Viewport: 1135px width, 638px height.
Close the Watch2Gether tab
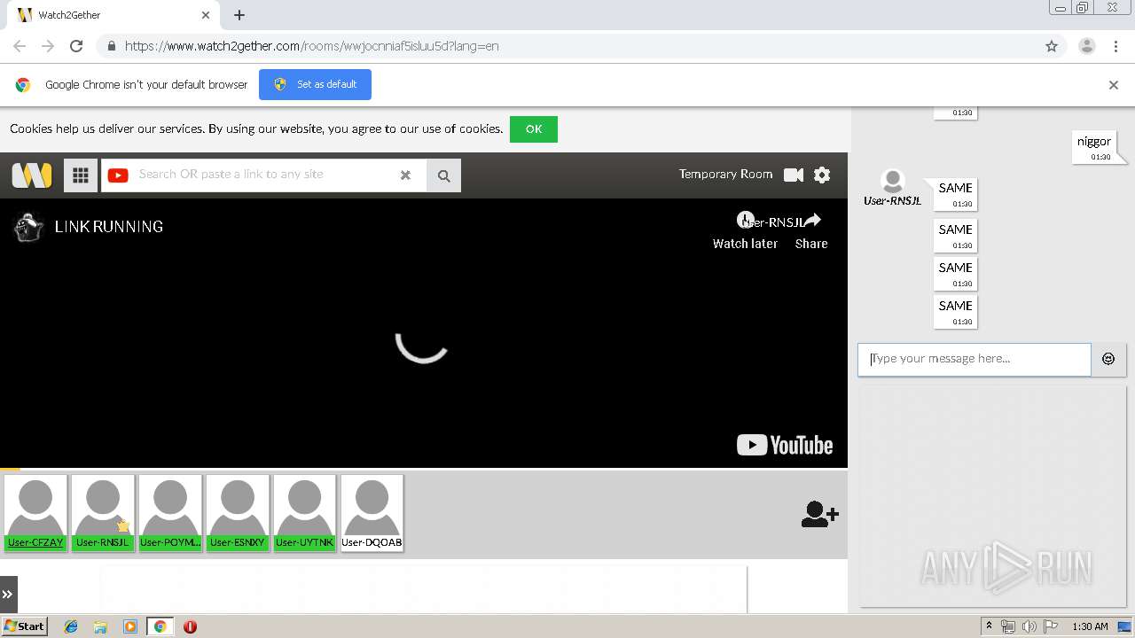206,15
